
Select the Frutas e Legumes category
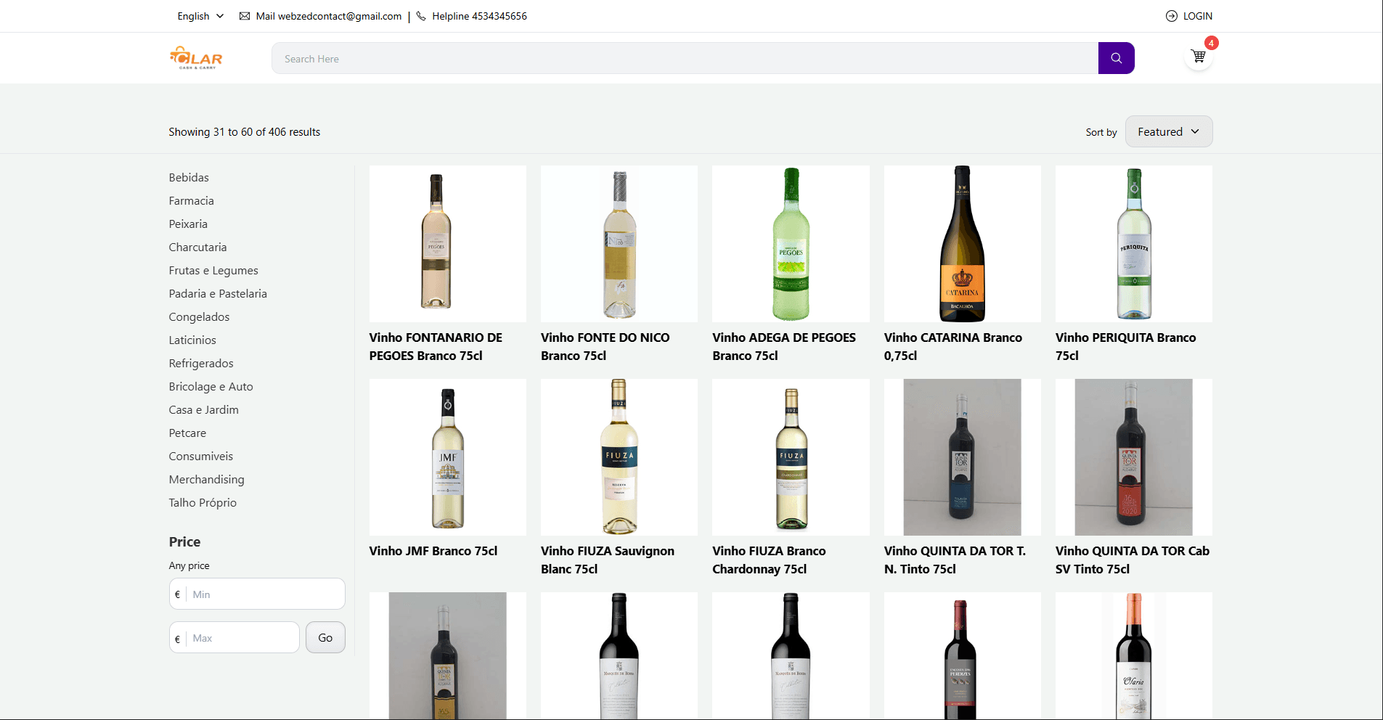point(213,270)
